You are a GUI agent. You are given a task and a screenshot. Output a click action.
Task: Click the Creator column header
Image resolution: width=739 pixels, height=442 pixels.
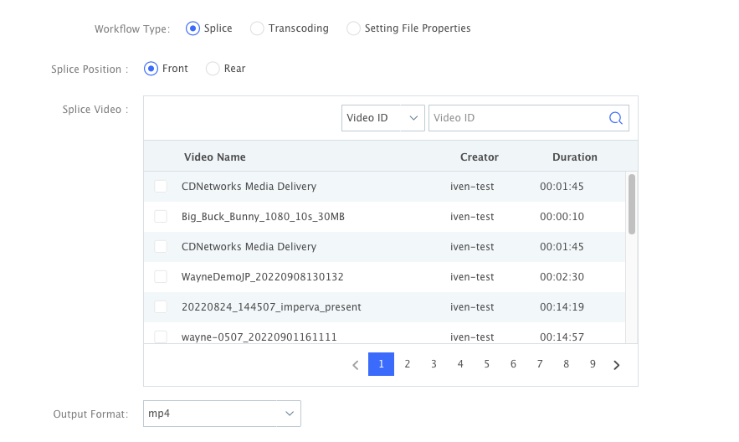pyautogui.click(x=480, y=157)
